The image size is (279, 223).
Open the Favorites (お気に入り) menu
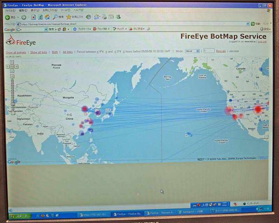(50, 10)
